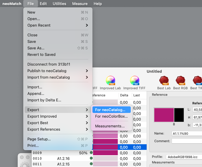This screenshot has height=167, width=202.
Task: Click the 50% value in row 0009
Action: (83, 153)
